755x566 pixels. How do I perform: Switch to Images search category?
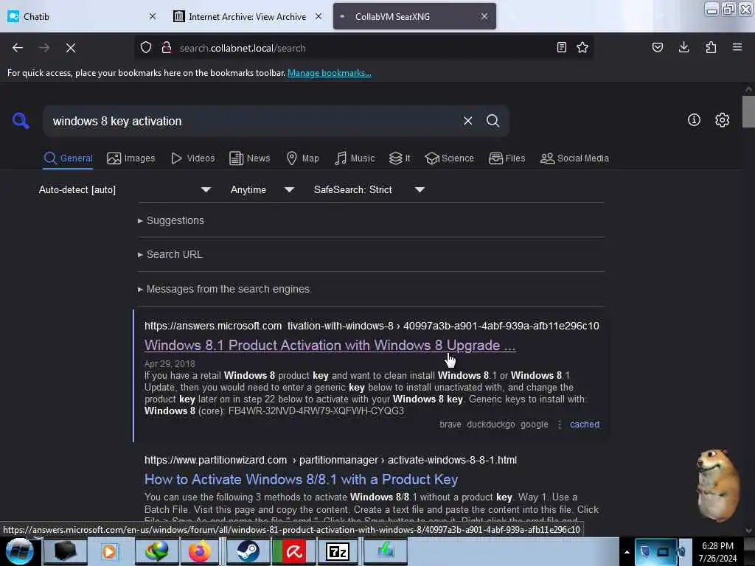pyautogui.click(x=131, y=158)
